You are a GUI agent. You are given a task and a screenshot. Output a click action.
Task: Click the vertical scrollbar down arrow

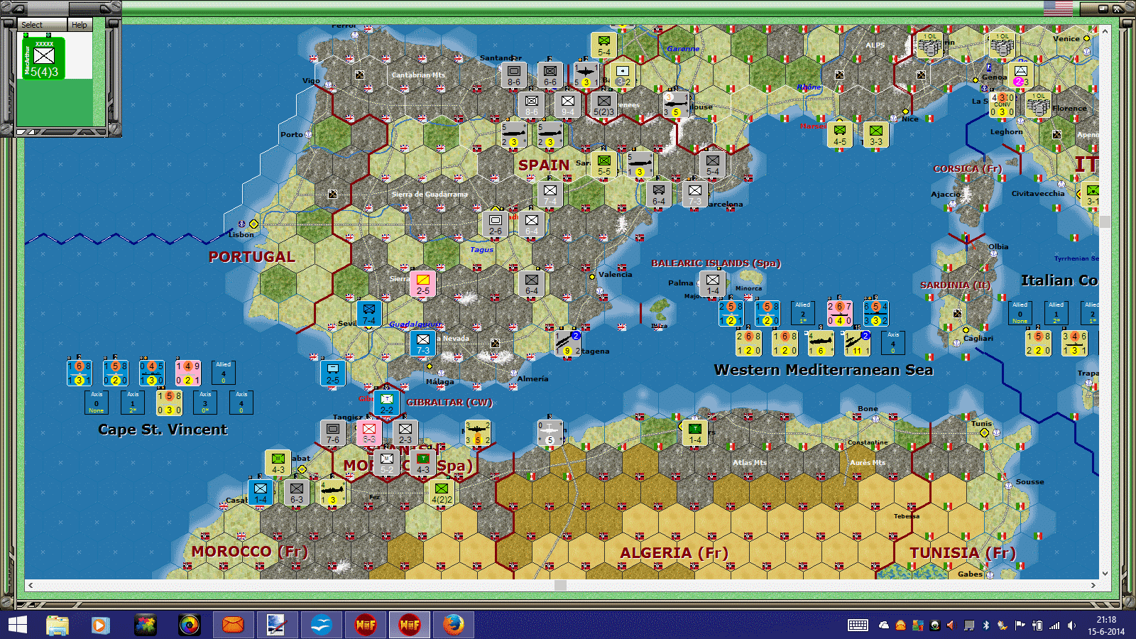click(1105, 574)
